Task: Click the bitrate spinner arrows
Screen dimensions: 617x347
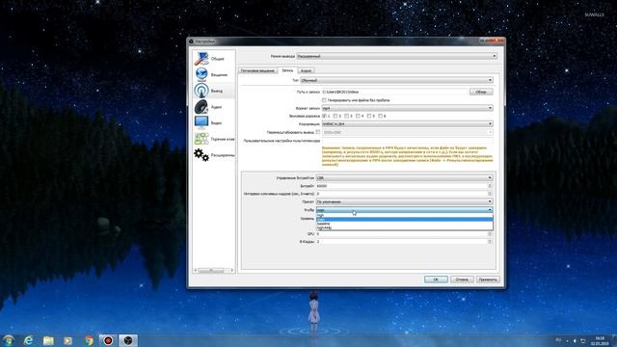Action: pyautogui.click(x=490, y=186)
